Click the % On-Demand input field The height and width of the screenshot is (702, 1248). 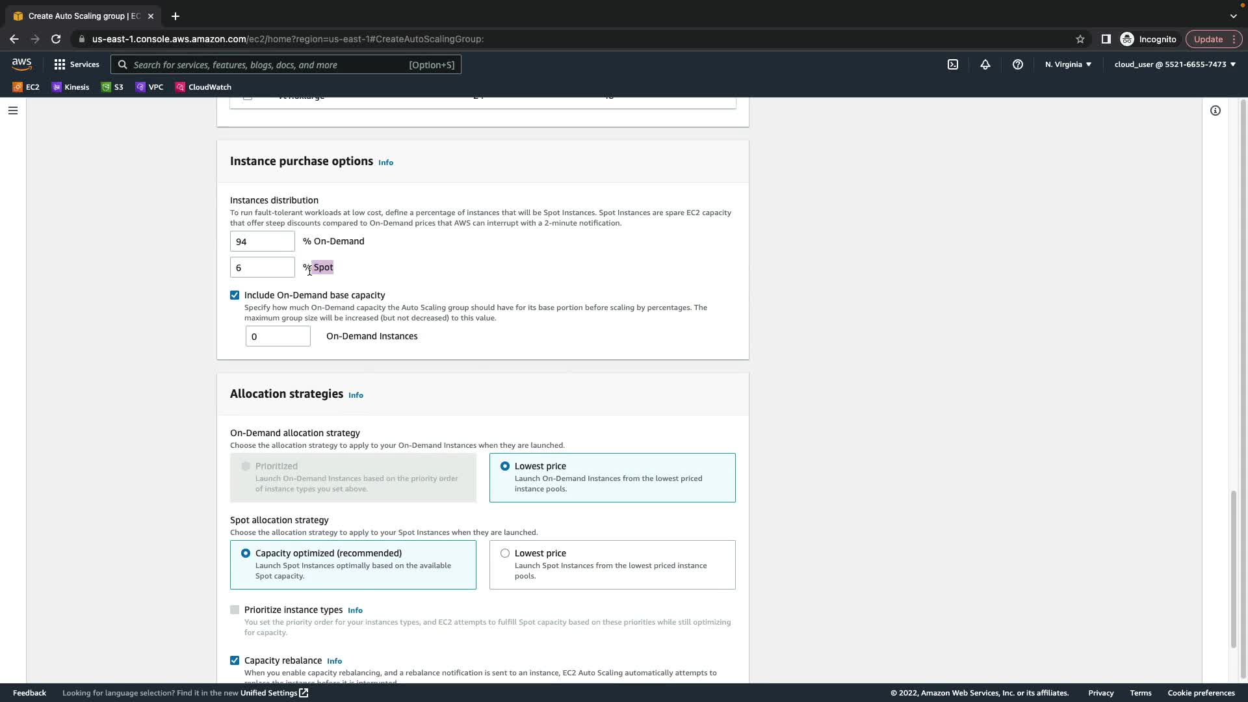262,241
